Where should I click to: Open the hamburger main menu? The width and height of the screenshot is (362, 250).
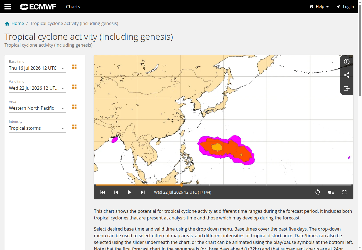tap(8, 7)
